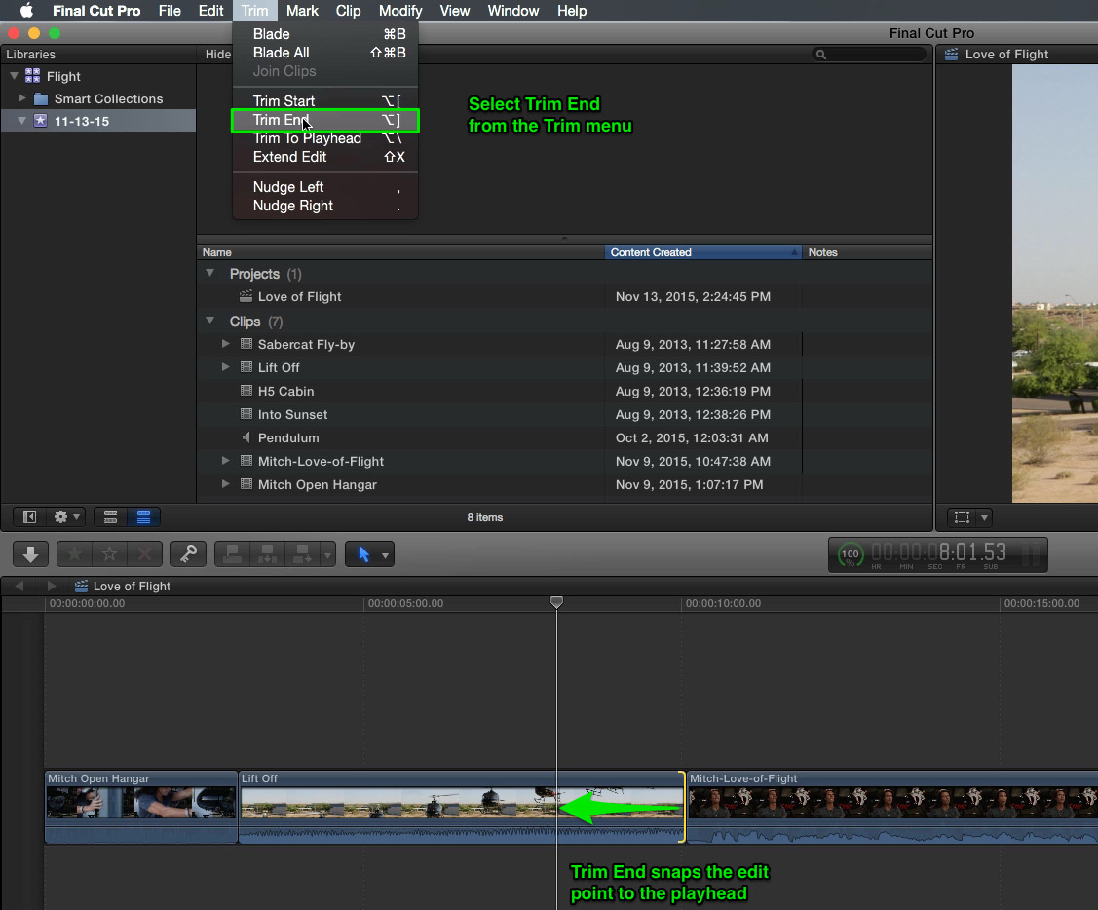The image size is (1098, 910).
Task: Sort by Content Created column header
Action: click(x=703, y=252)
